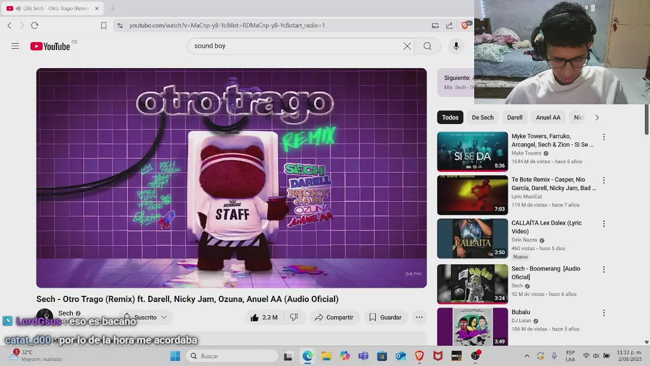
Task: Open the McAfee taskbar icon
Action: pyautogui.click(x=438, y=356)
